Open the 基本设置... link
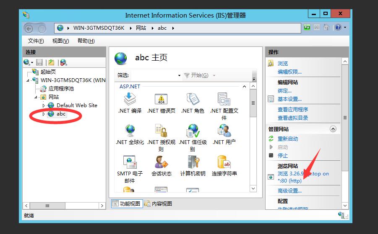Screen dimensions: 378x234 tap(289, 99)
